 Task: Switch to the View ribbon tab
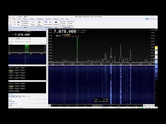tap(20, 19)
